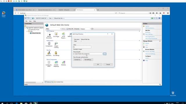
Task: Click Show All in the filter bar
Action: [x=70, y=29]
